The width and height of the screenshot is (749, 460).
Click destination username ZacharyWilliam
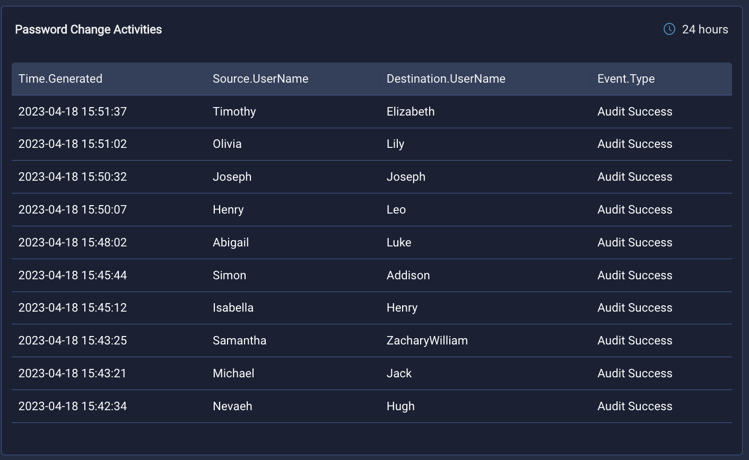tap(427, 341)
